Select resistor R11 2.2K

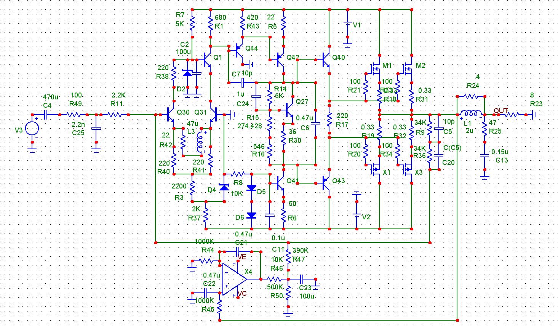(x=114, y=114)
